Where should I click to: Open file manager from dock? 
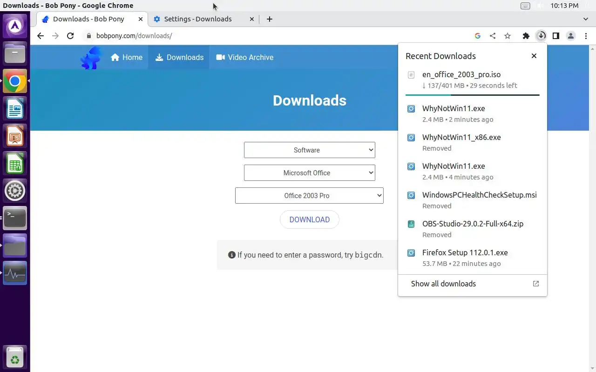(15, 53)
